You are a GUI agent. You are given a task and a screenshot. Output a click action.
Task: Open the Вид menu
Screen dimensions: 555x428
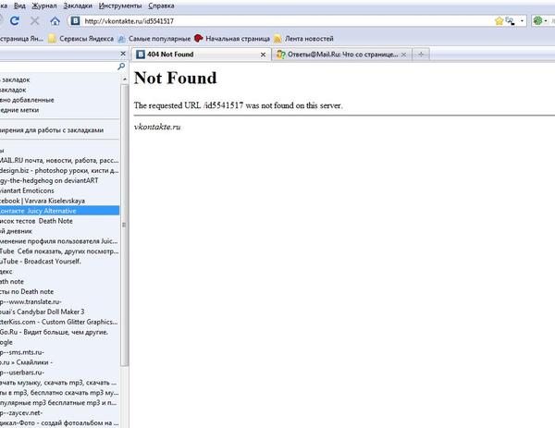(x=19, y=6)
